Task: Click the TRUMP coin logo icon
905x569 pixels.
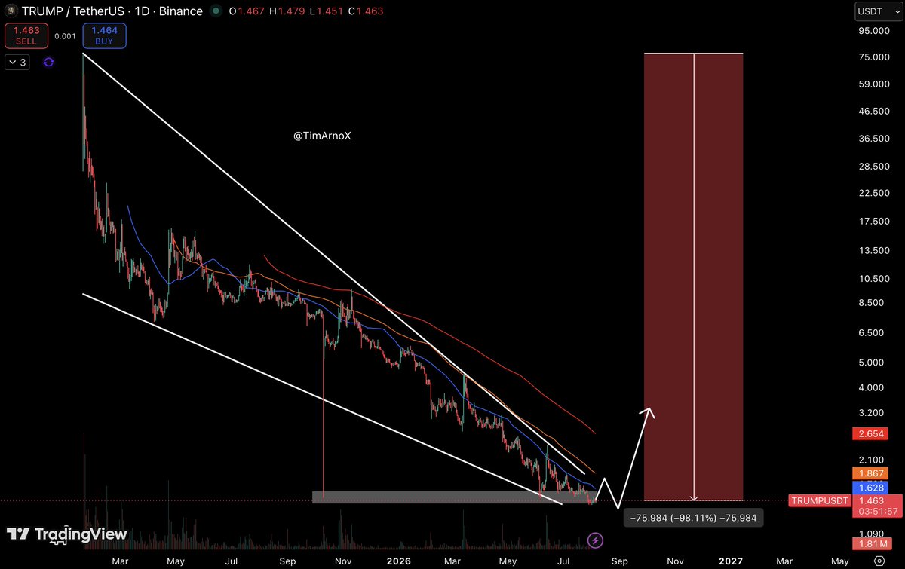Action: coord(11,11)
